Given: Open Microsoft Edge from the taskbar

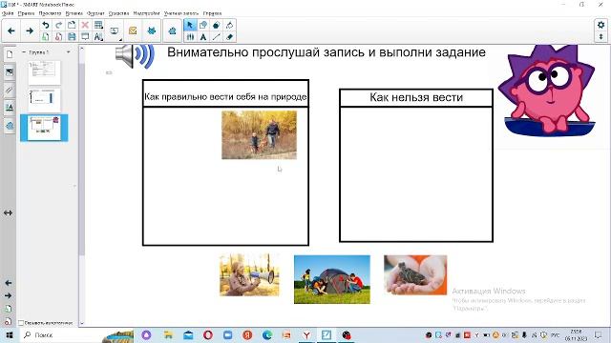Looking at the screenshot, I should click(267, 334).
